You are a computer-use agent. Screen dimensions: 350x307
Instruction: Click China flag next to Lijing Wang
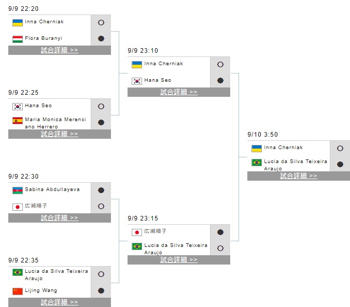[17, 291]
